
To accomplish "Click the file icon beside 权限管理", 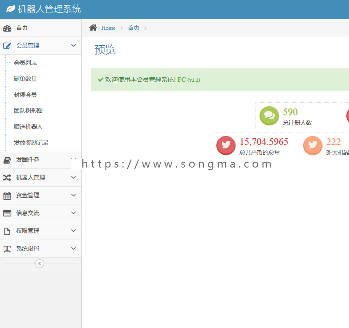I will coord(7,231).
